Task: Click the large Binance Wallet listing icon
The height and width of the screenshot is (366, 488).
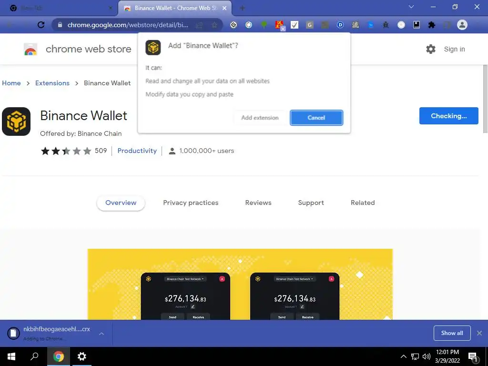Action: click(x=16, y=122)
